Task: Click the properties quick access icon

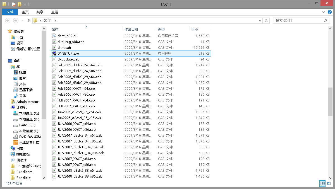Action: pyautogui.click(x=13, y=4)
